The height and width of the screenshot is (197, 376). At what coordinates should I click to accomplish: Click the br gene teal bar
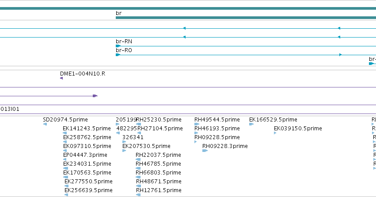tap(246, 18)
